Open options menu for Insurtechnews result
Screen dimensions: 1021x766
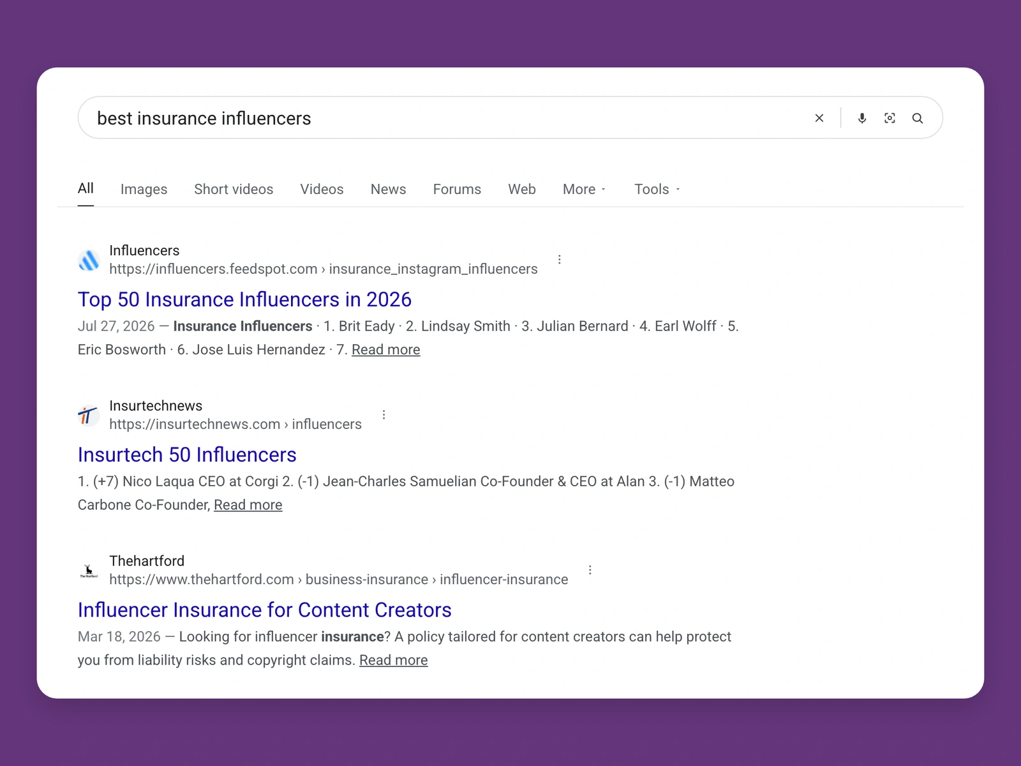tap(384, 415)
